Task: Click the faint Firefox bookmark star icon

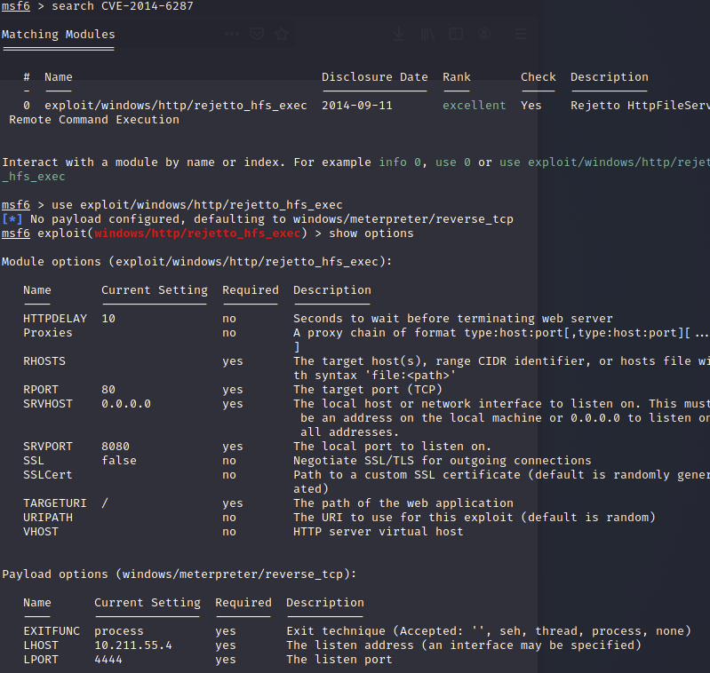Action: [x=282, y=34]
